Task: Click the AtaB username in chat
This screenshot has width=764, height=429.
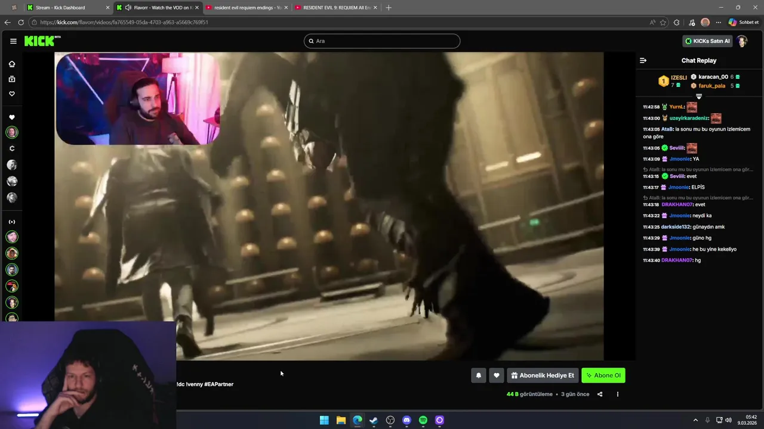Action: point(667,129)
